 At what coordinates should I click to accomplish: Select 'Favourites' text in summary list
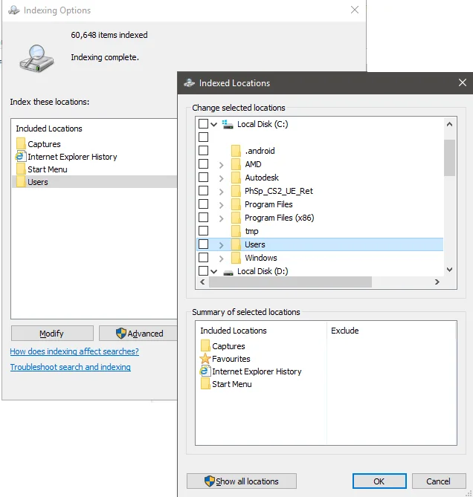coord(231,359)
